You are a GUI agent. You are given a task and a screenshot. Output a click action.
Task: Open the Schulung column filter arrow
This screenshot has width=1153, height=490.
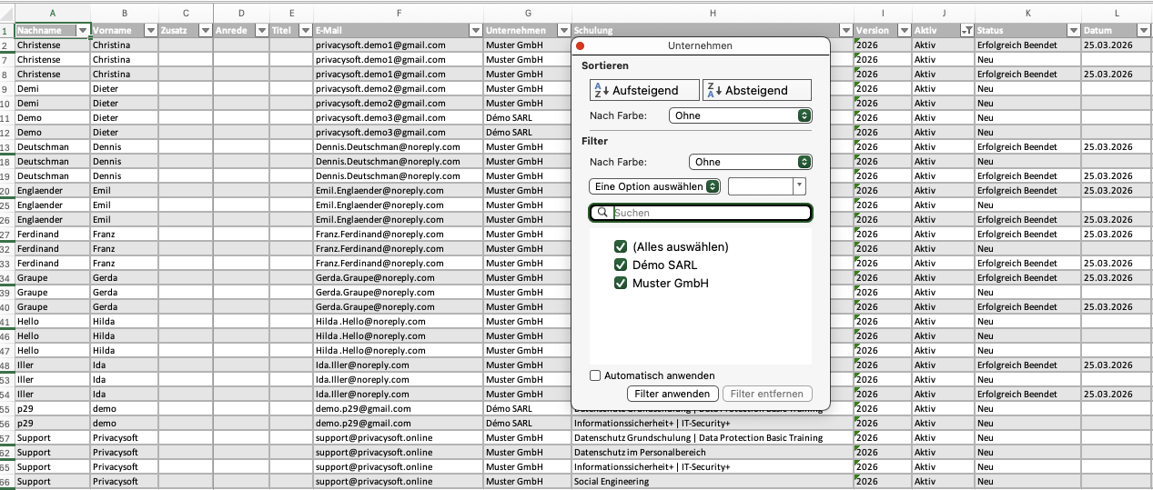coord(845,31)
